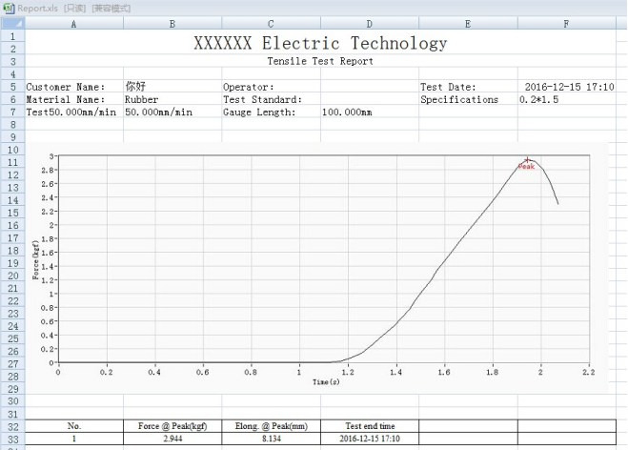
Task: Select row 33 header
Action: (x=11, y=440)
